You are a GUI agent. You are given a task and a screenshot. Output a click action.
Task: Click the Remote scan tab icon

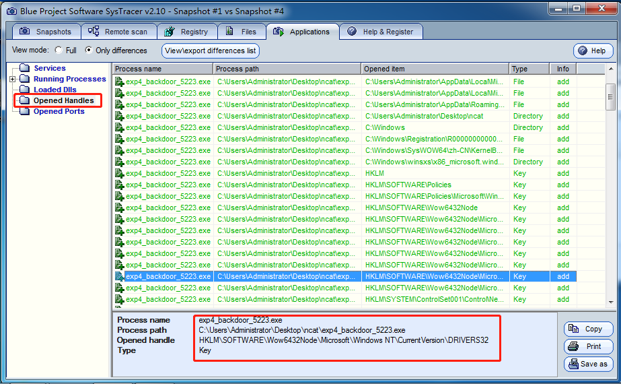coord(94,31)
